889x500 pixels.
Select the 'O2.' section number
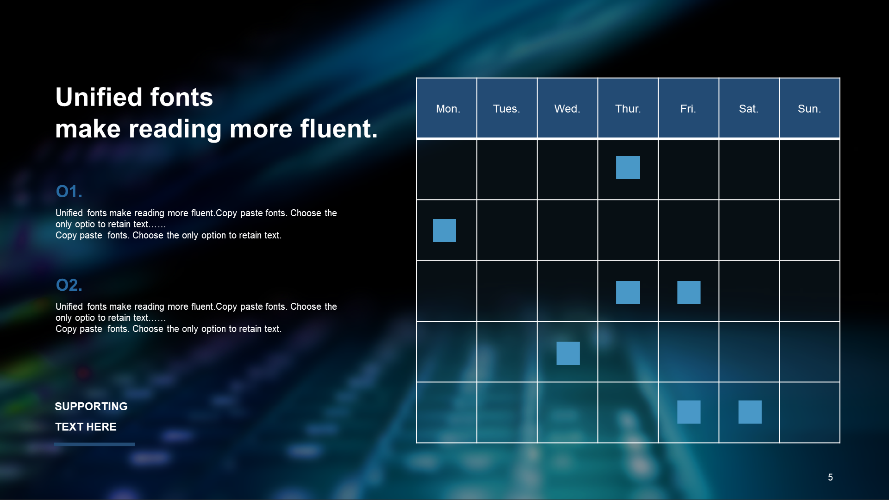click(x=69, y=285)
